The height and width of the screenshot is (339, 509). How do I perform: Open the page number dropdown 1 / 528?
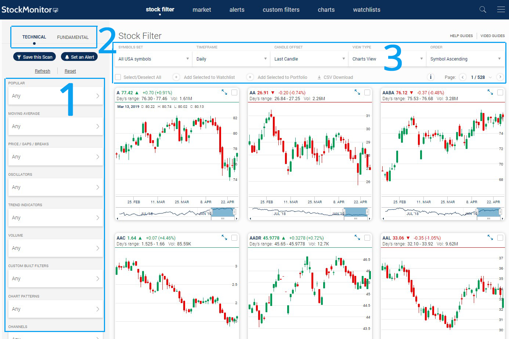(x=481, y=77)
